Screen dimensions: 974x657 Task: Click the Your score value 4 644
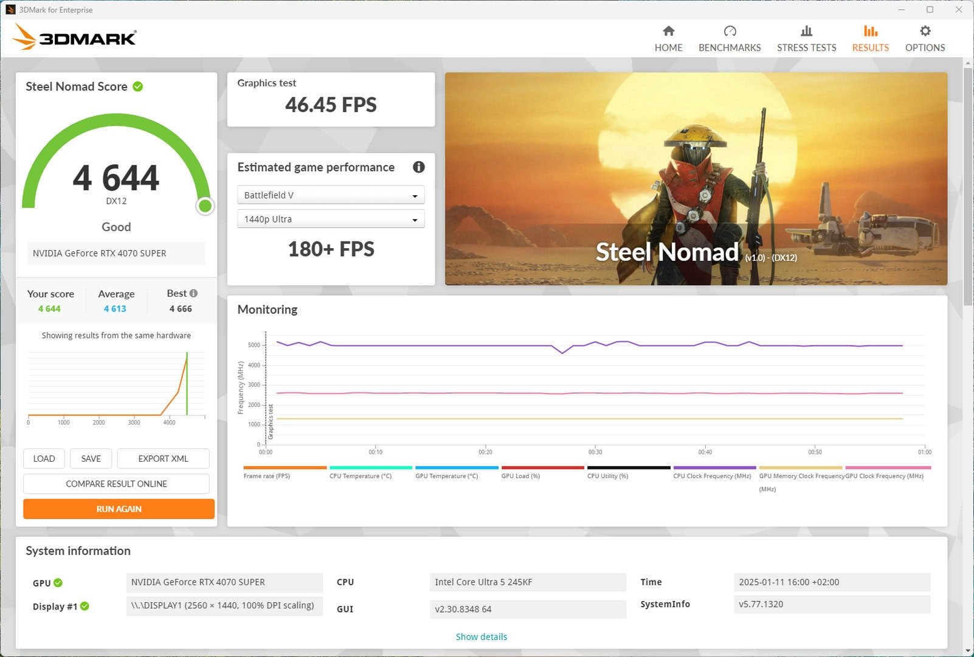pos(49,308)
